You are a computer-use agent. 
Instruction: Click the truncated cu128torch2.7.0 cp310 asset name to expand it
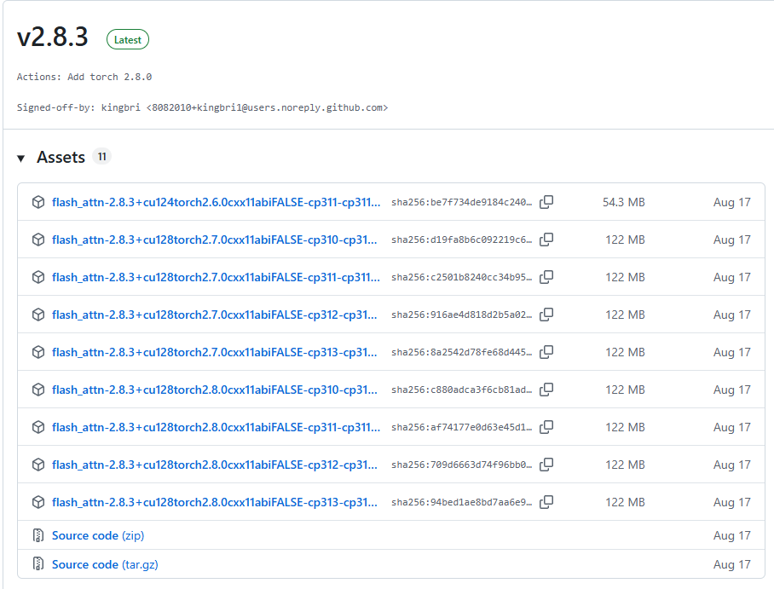213,240
